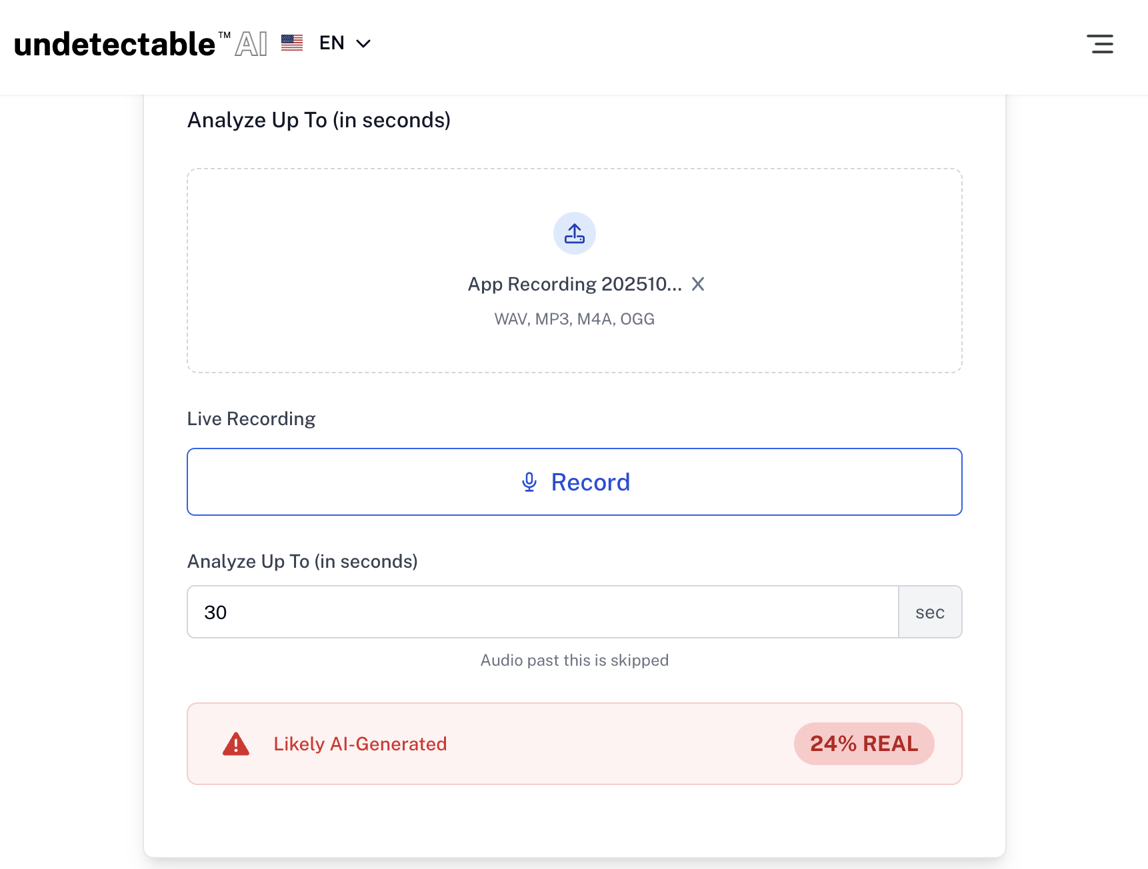Expand the language chevron next to EN

pos(363,44)
